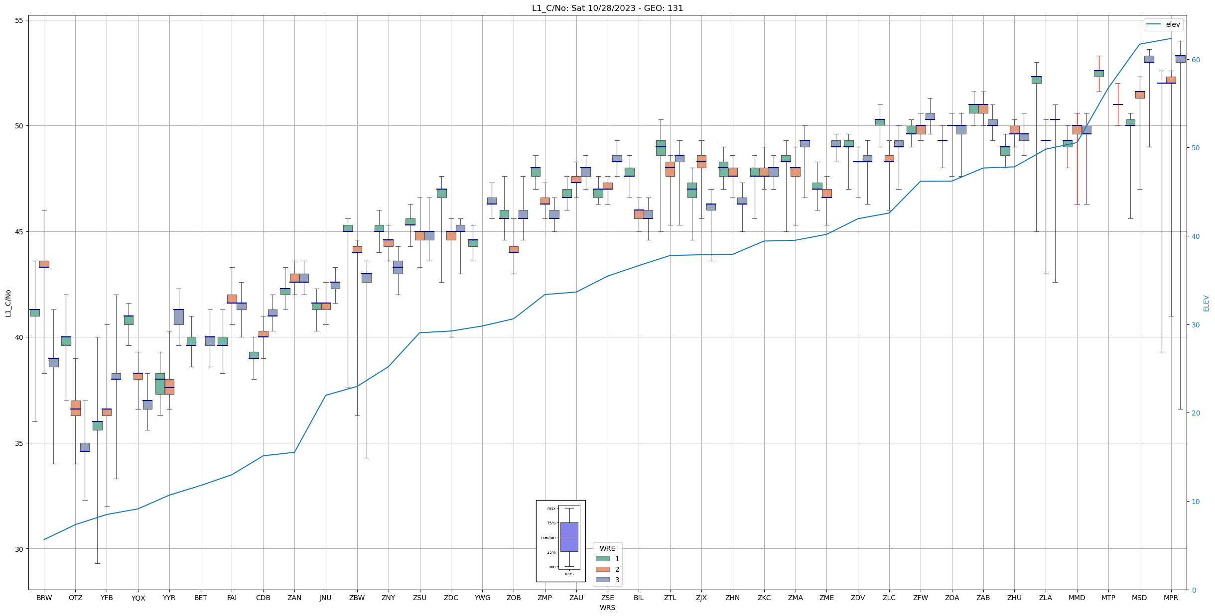
Task: Click the WRS x-axis label
Action: tap(607, 608)
